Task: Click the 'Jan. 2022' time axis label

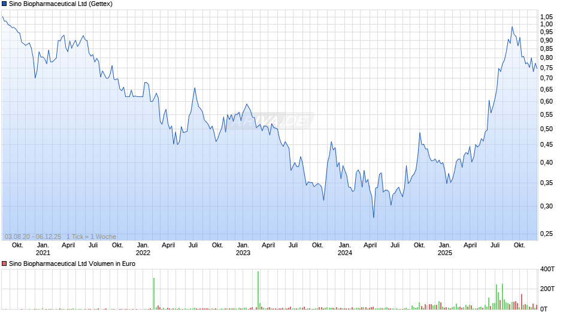Action: coord(143,249)
